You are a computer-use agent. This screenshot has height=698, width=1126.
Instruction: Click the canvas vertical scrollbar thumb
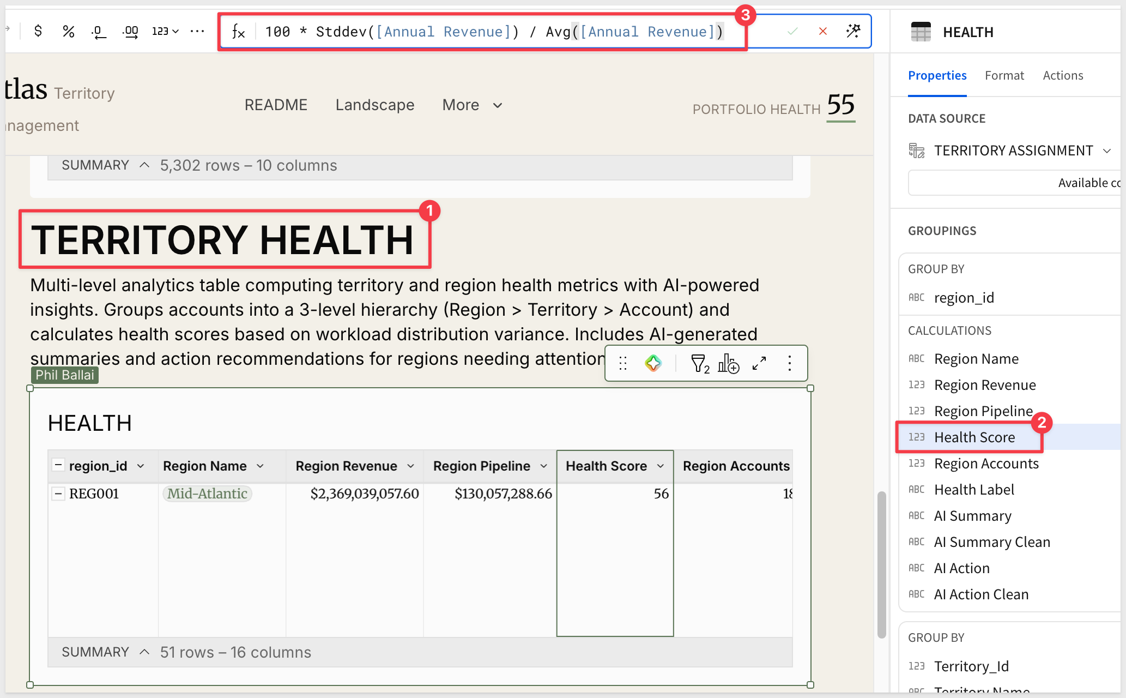tap(881, 564)
